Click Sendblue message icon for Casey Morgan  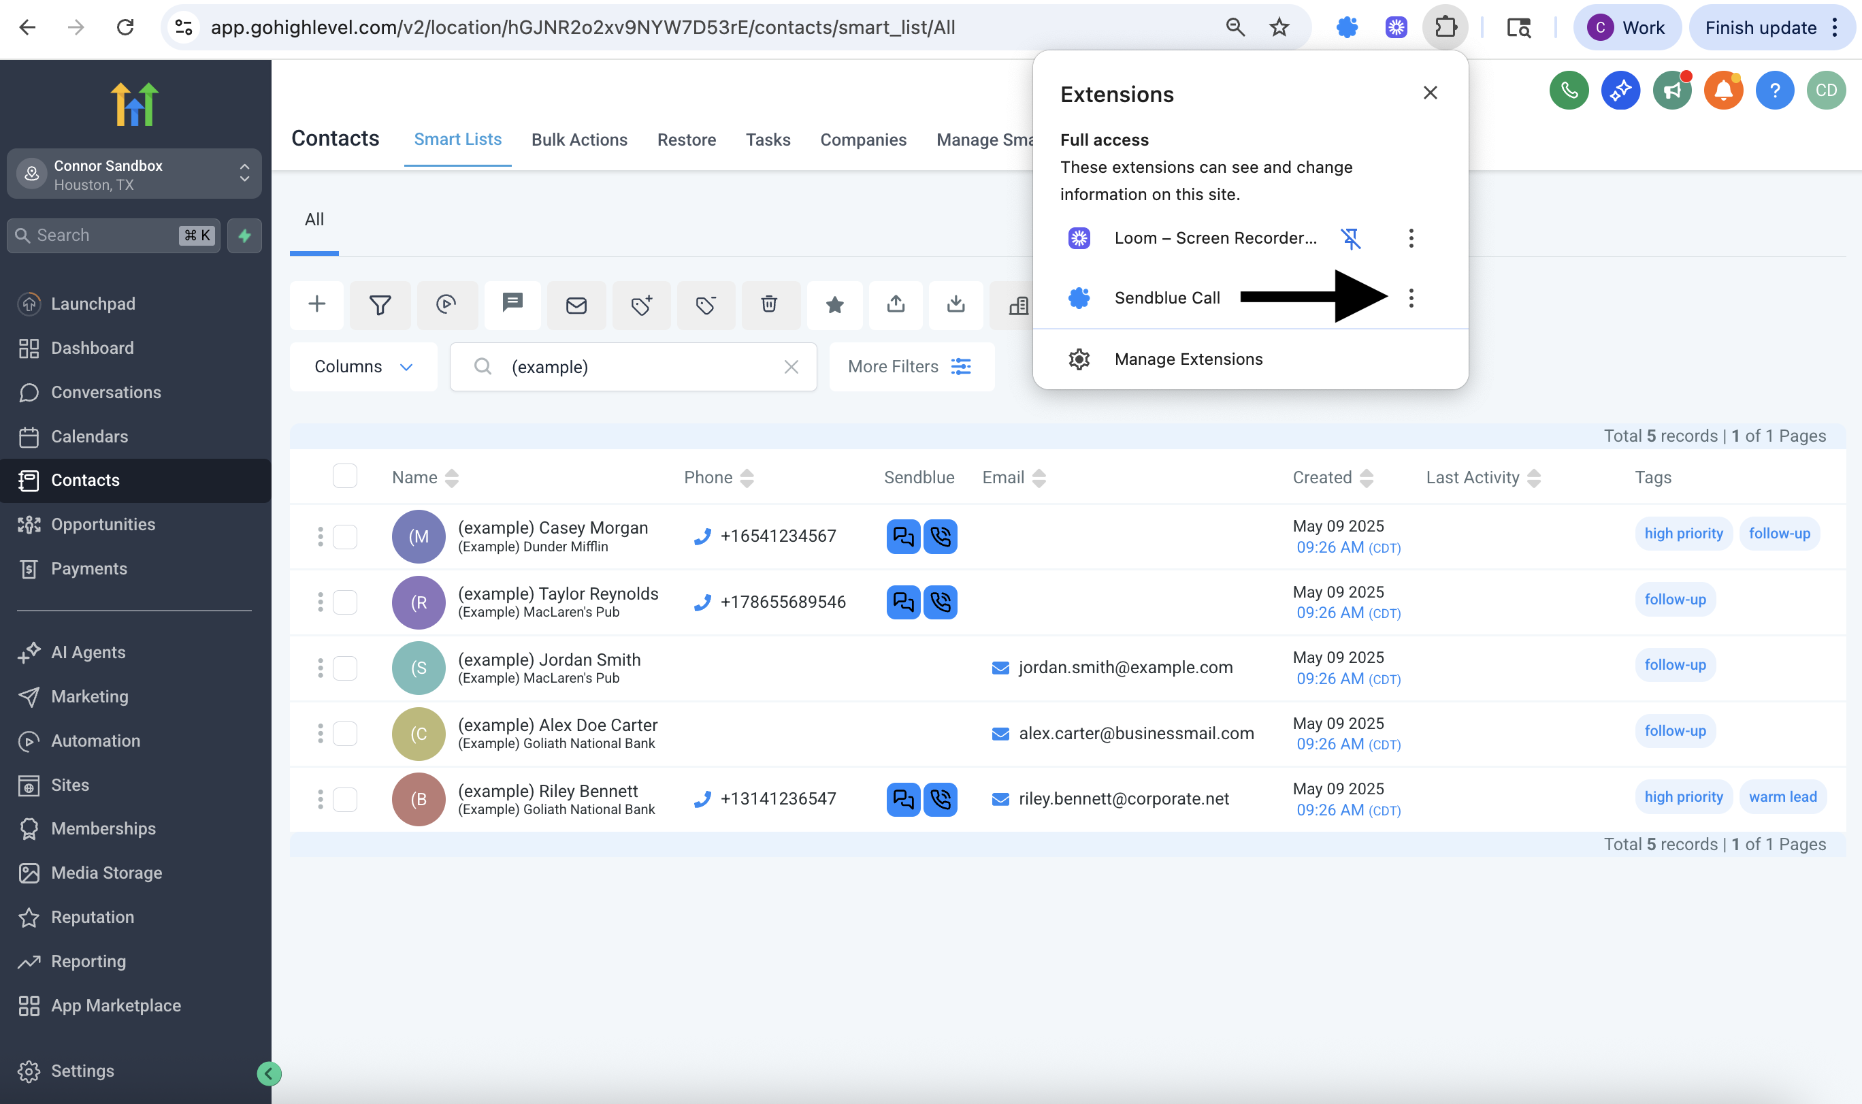click(x=904, y=536)
